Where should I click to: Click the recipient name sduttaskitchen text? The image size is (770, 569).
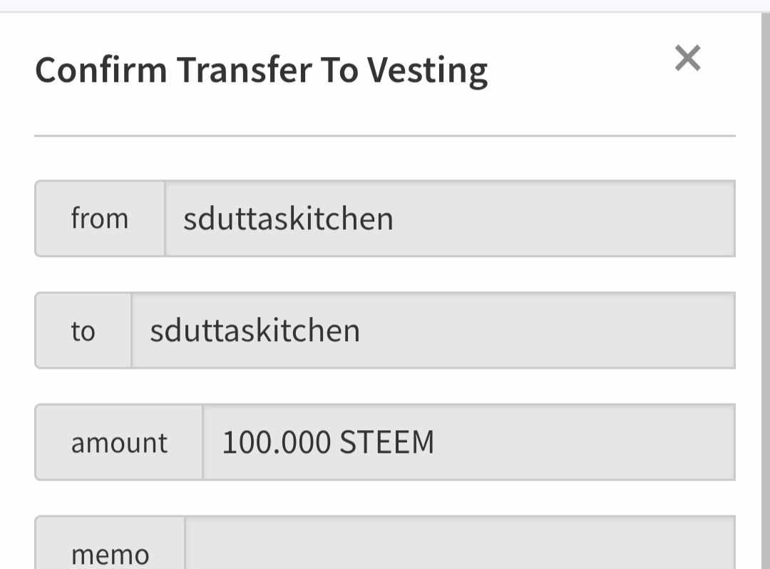point(255,330)
